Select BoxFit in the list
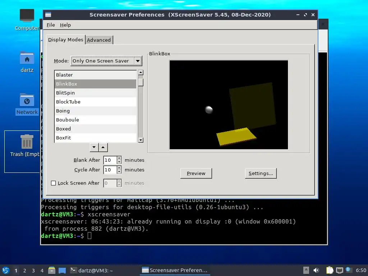 pos(95,138)
